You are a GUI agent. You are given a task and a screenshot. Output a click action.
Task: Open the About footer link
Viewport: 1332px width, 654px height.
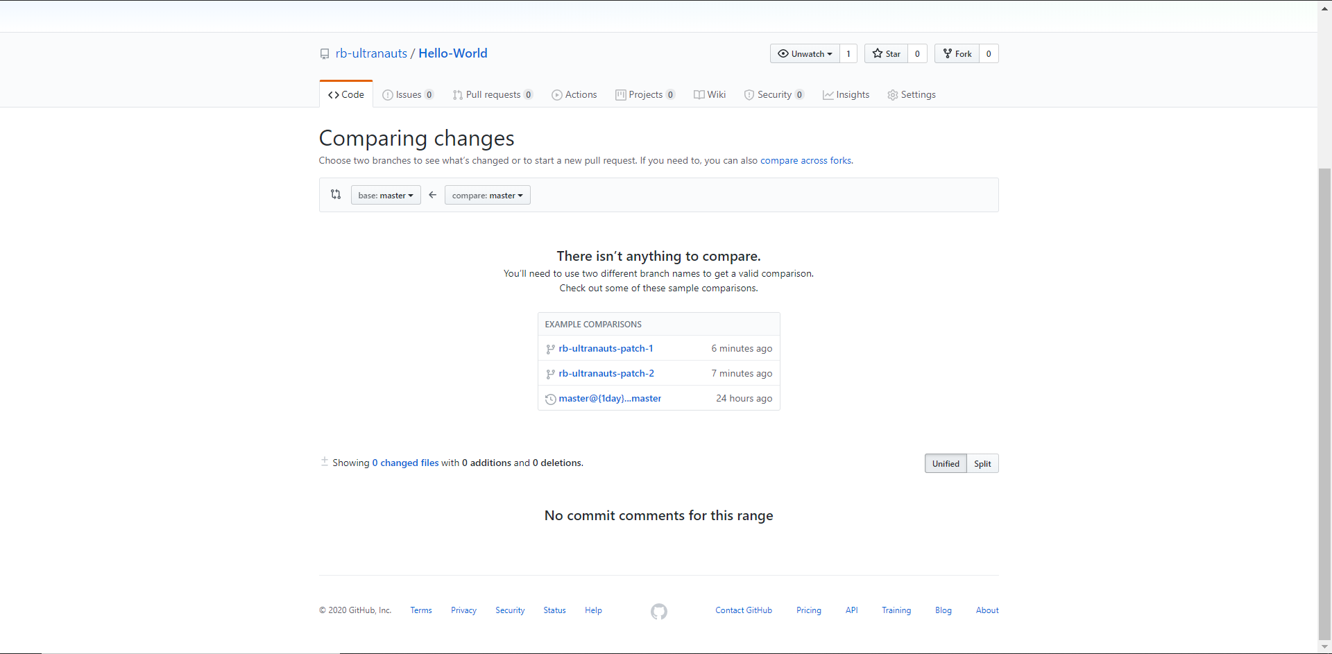[987, 610]
